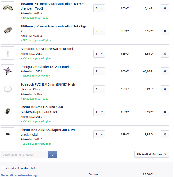Click 'Alle Artikel löschen' button
The width and height of the screenshot is (174, 177).
pyautogui.click(x=151, y=154)
